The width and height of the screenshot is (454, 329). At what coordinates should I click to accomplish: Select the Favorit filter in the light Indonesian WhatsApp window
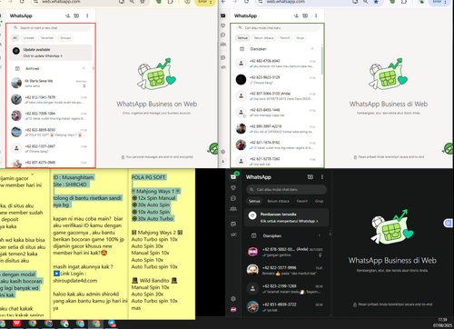[285, 38]
